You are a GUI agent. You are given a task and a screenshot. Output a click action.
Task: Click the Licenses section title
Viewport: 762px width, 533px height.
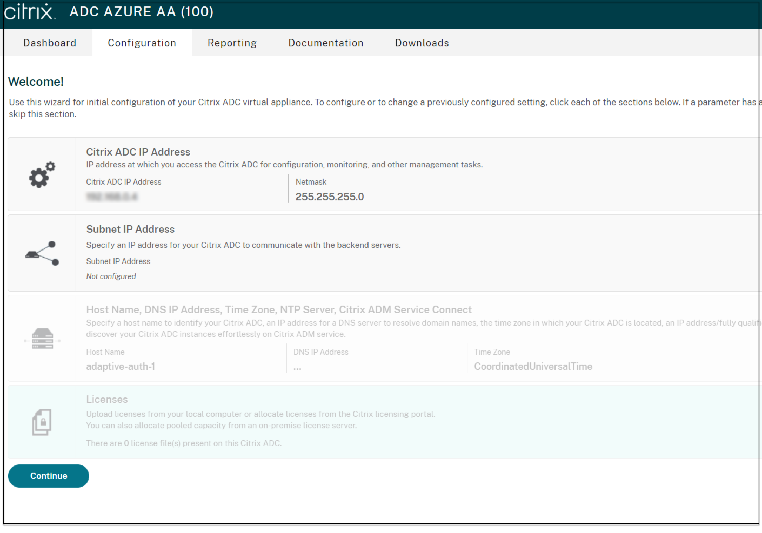(x=107, y=399)
